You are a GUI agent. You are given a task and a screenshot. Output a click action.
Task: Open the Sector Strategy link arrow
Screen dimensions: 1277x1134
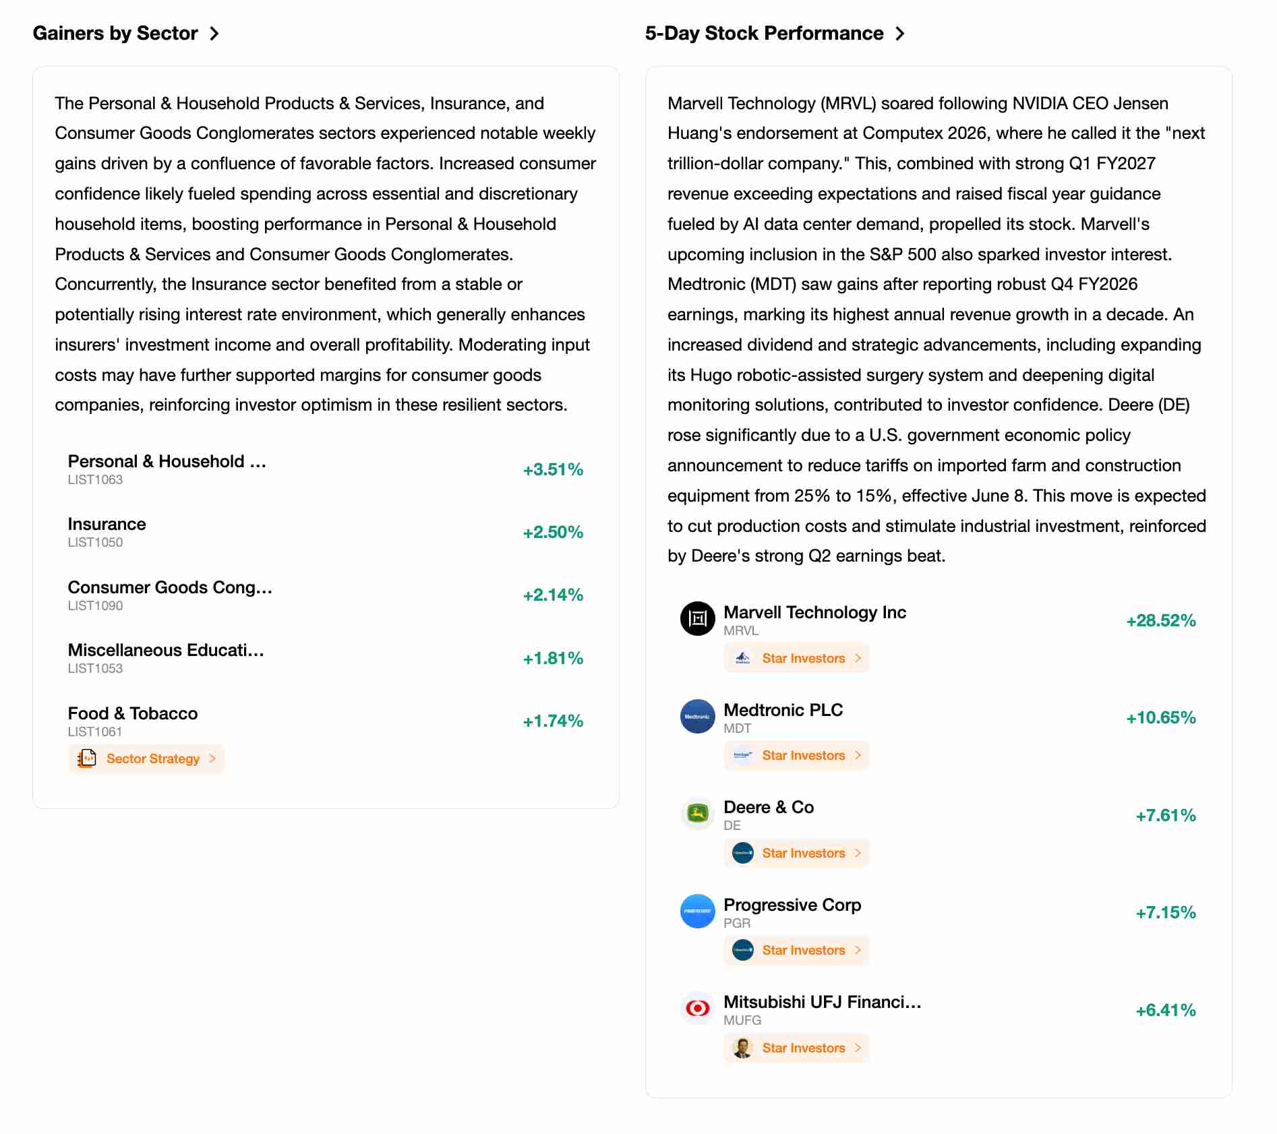pos(212,758)
